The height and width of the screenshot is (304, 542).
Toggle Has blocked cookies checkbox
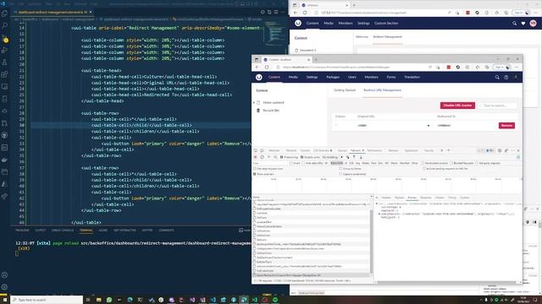pyautogui.click(x=423, y=163)
